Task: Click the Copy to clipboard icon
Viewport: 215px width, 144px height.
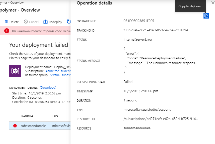Action: tap(206, 16)
